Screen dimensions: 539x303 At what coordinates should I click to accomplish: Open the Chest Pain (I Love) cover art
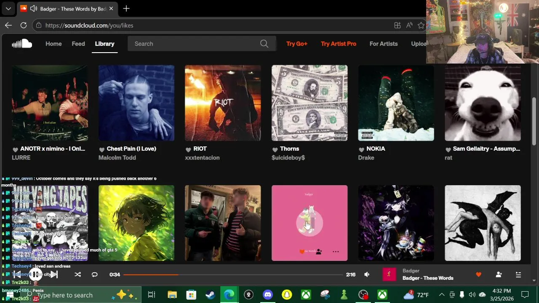click(136, 103)
